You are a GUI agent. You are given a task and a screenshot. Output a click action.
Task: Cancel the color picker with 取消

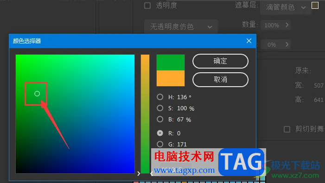pyautogui.click(x=220, y=80)
